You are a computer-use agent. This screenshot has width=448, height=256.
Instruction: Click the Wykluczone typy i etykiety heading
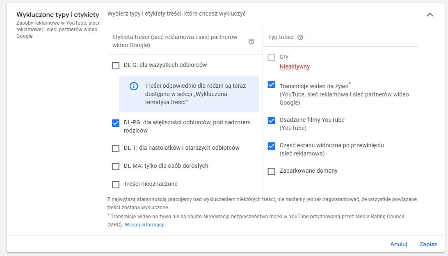click(57, 15)
